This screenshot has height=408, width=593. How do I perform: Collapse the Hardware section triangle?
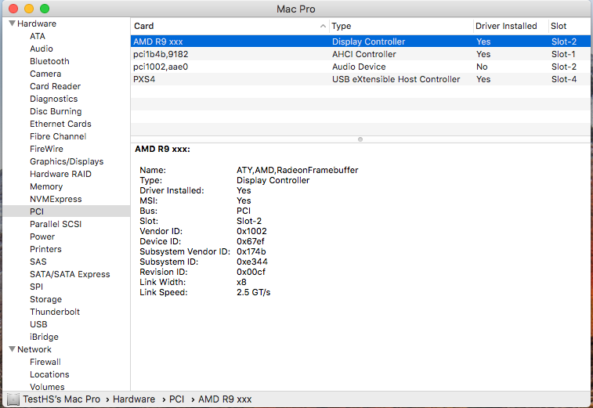point(12,23)
